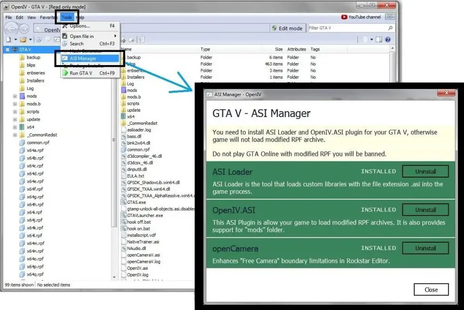Click the preview pane toggle icon
Viewport: 464px width, 310px height.
(x=379, y=40)
